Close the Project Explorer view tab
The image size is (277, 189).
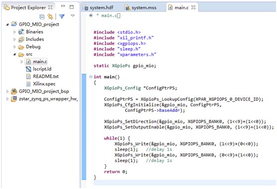[x=50, y=7]
